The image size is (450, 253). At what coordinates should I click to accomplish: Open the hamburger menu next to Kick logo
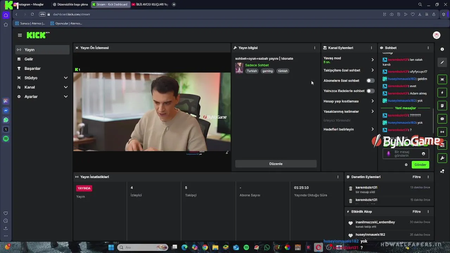pos(20,35)
